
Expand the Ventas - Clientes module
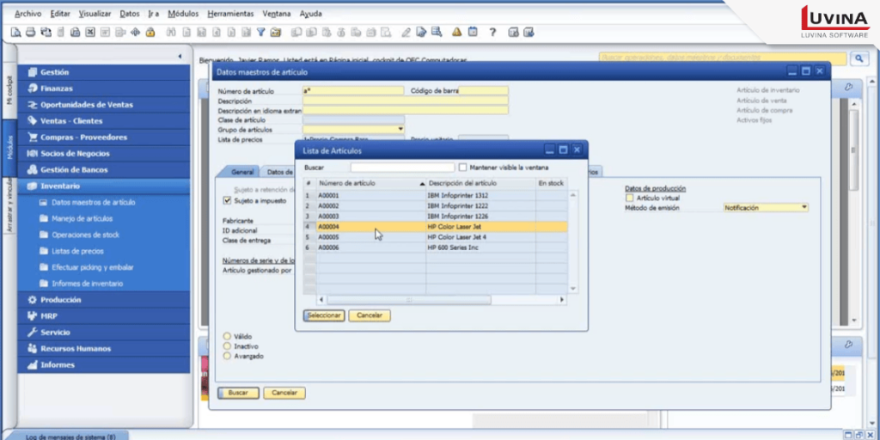tap(104, 120)
